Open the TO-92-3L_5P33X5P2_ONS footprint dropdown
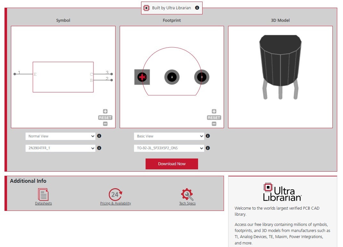This screenshot has width=343, height=247. 169,148
